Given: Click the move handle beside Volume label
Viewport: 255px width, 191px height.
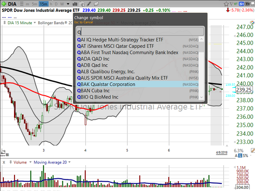Looking at the screenshot, I should coord(11,162).
